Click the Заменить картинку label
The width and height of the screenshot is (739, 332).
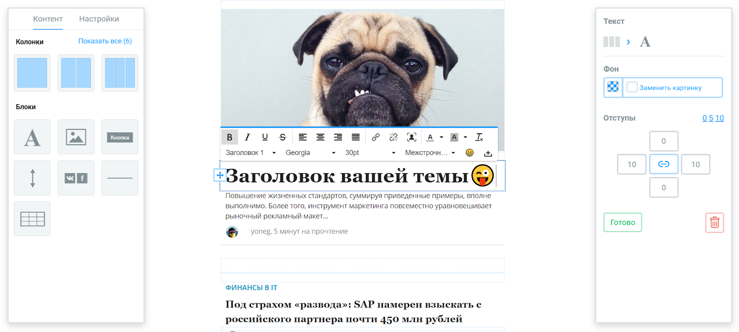click(670, 88)
